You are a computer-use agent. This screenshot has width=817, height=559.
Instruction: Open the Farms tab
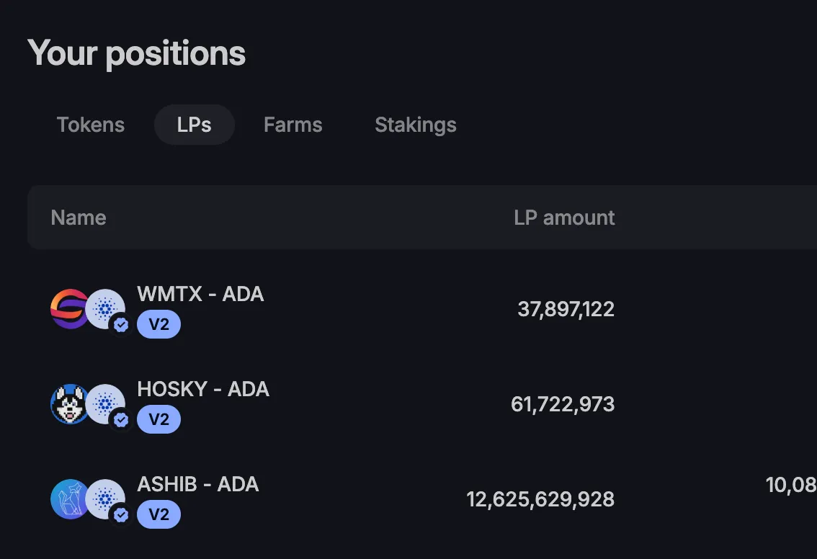293,125
